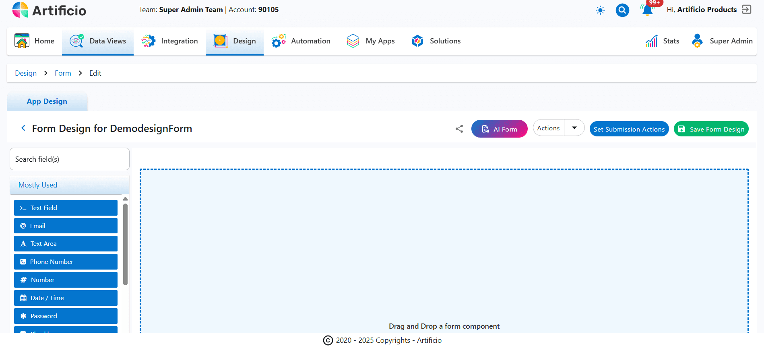Click the Super Admin user icon
The image size is (764, 346).
(697, 41)
